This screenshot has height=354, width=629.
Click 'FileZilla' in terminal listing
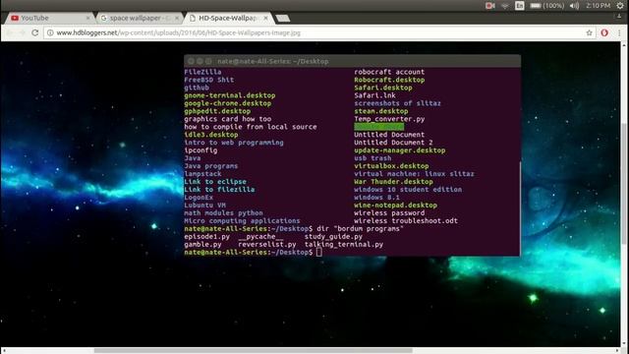(202, 72)
